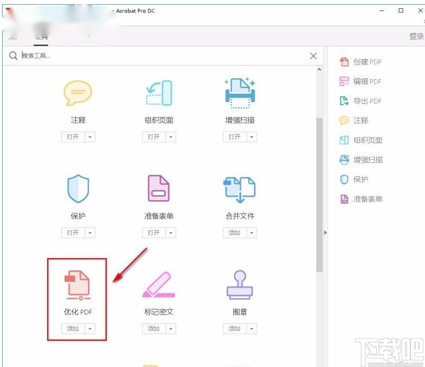Expand the dropdown next to 注释 打开 button
425x367 pixels.
coord(89,137)
